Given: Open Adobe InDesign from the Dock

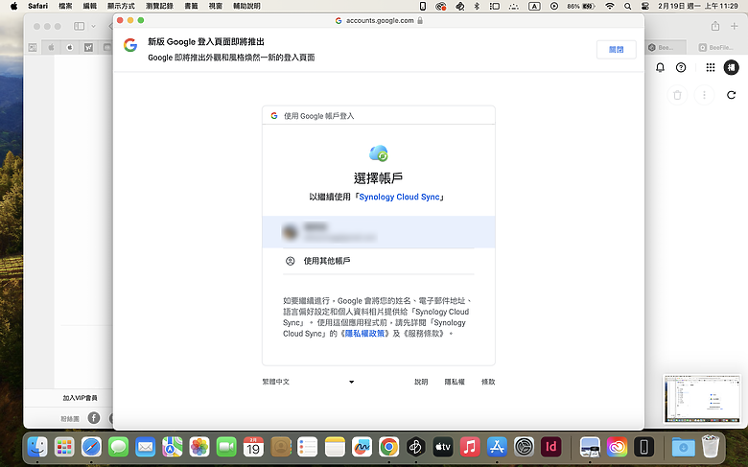Looking at the screenshot, I should pos(551,447).
